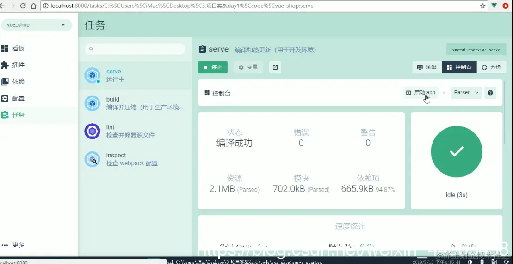The image size is (513, 264).
Task: Stop the running serve task
Action: click(213, 67)
